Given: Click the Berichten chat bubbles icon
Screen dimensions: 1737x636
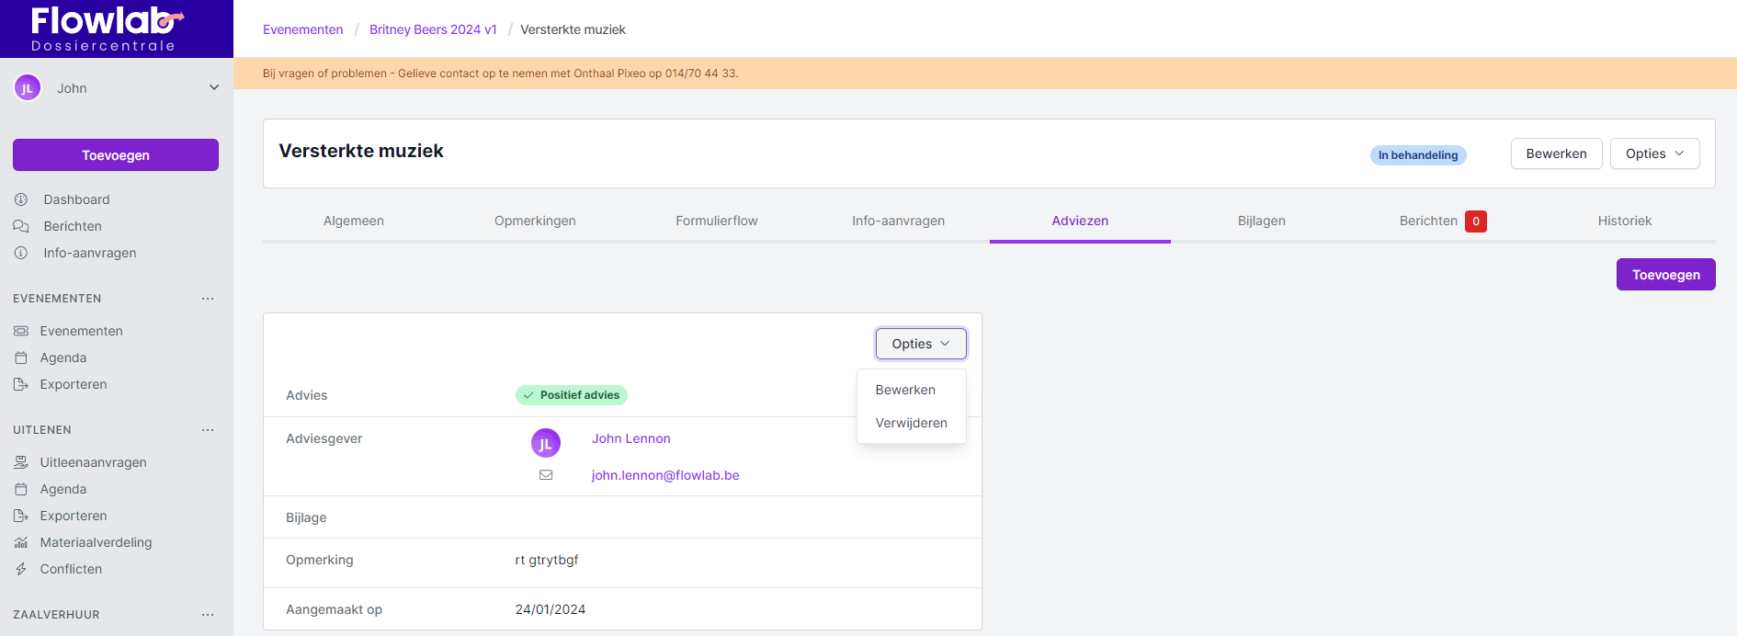Looking at the screenshot, I should [21, 226].
